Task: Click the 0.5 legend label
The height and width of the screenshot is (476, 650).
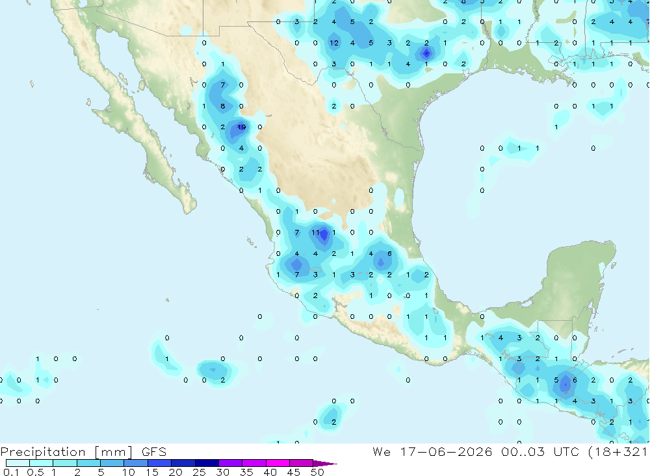Action: coord(35,472)
